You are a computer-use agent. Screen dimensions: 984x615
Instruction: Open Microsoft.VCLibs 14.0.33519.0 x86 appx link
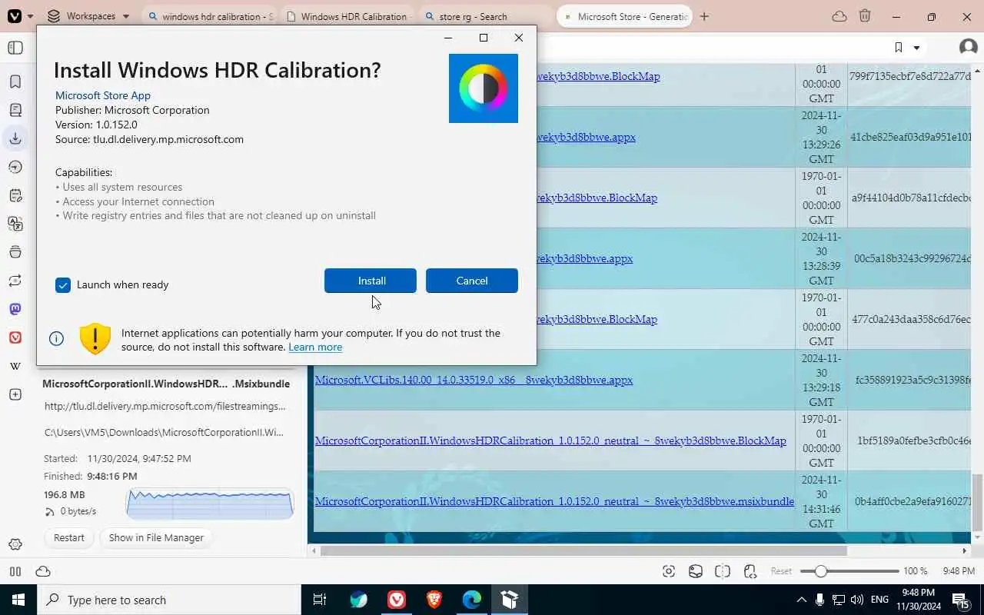(x=474, y=380)
